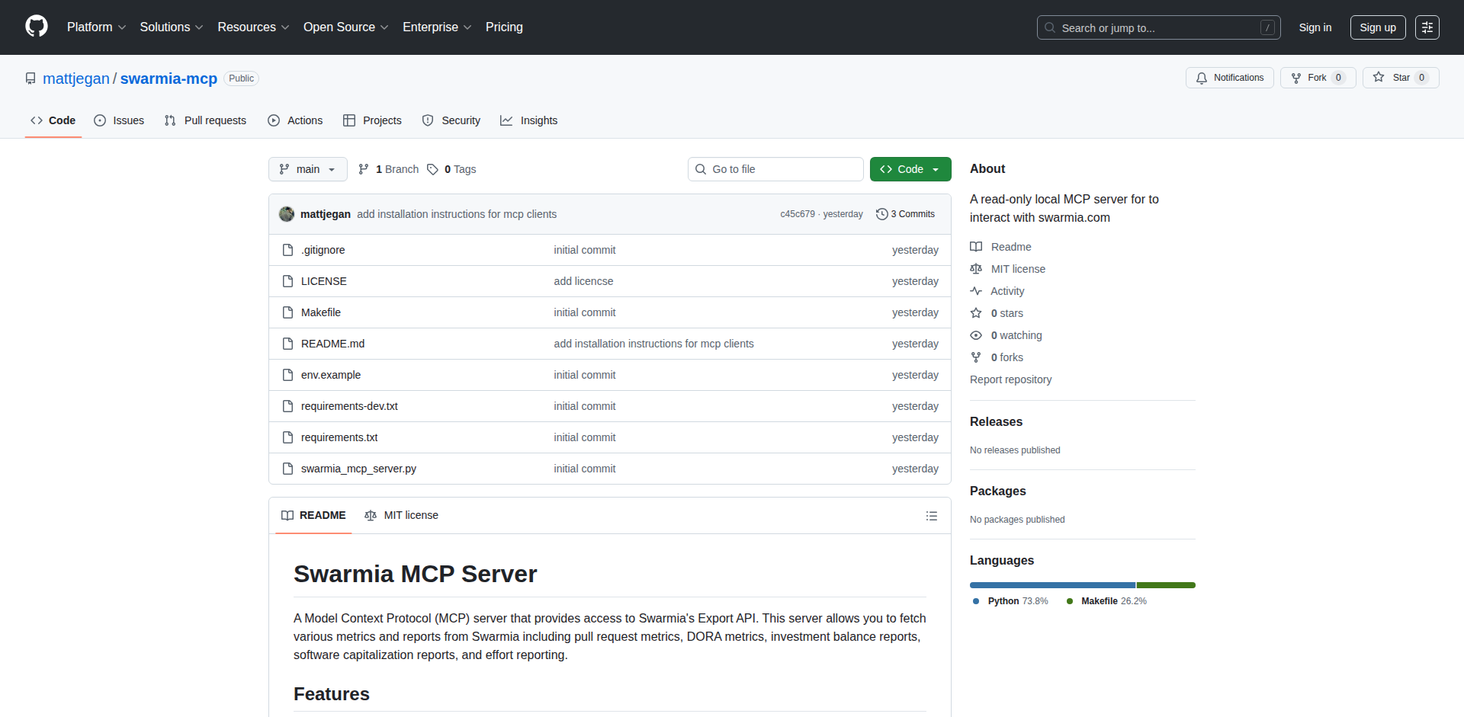Open the Packages heading link
Screen dimensions: 1464x717
click(x=997, y=491)
